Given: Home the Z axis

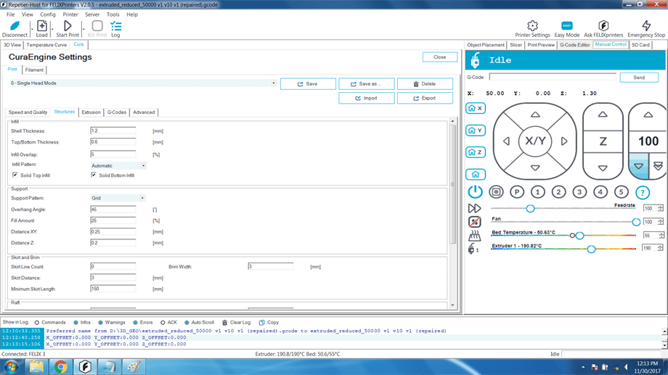Looking at the screenshot, I should click(x=476, y=152).
